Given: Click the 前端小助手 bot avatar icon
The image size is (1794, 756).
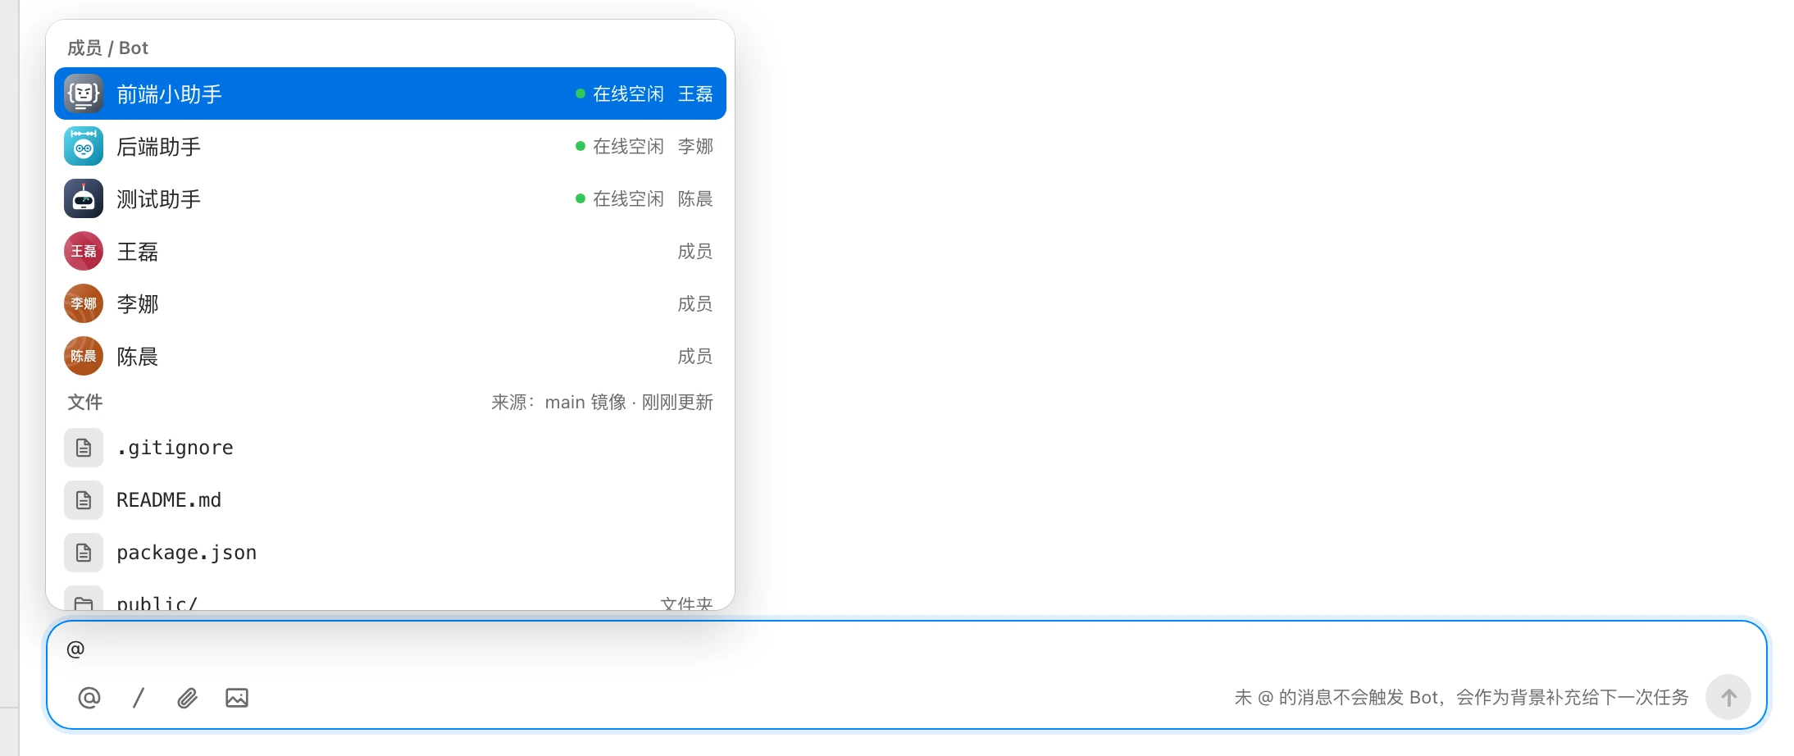Looking at the screenshot, I should click(x=84, y=93).
